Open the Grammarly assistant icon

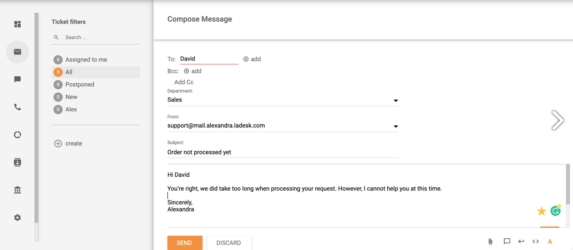556,211
